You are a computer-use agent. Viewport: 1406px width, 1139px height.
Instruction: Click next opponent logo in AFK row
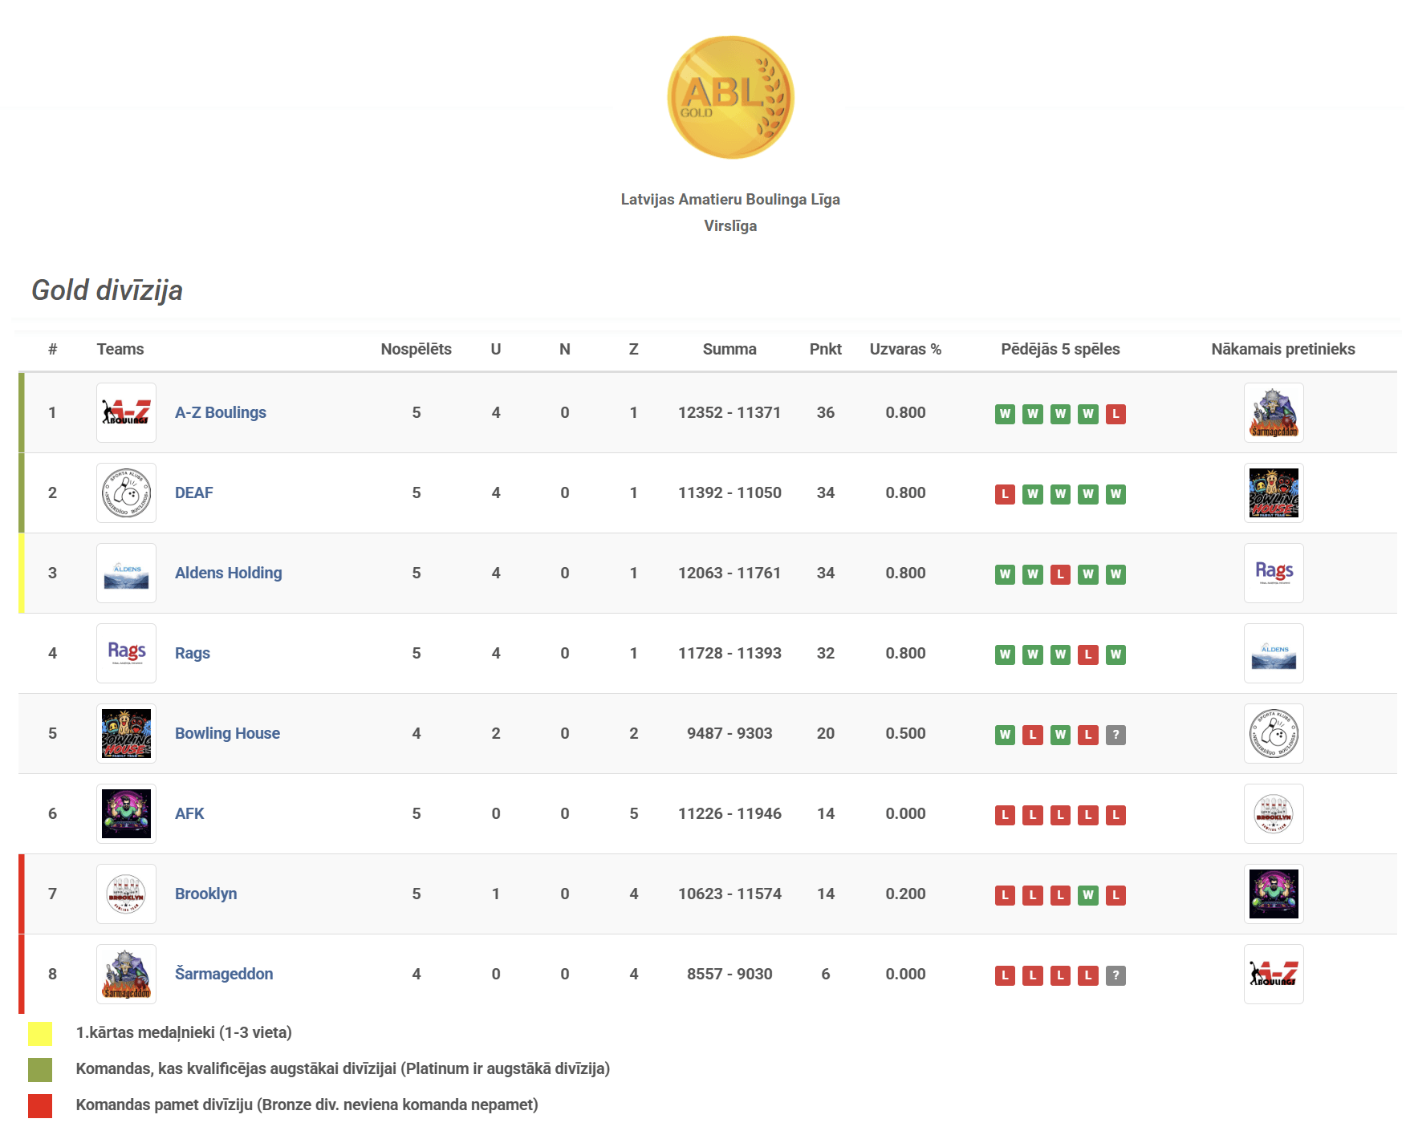[1274, 813]
